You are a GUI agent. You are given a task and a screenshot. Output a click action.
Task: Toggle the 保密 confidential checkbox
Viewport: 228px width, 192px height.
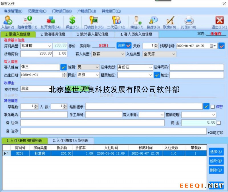pyautogui.click(x=212, y=107)
